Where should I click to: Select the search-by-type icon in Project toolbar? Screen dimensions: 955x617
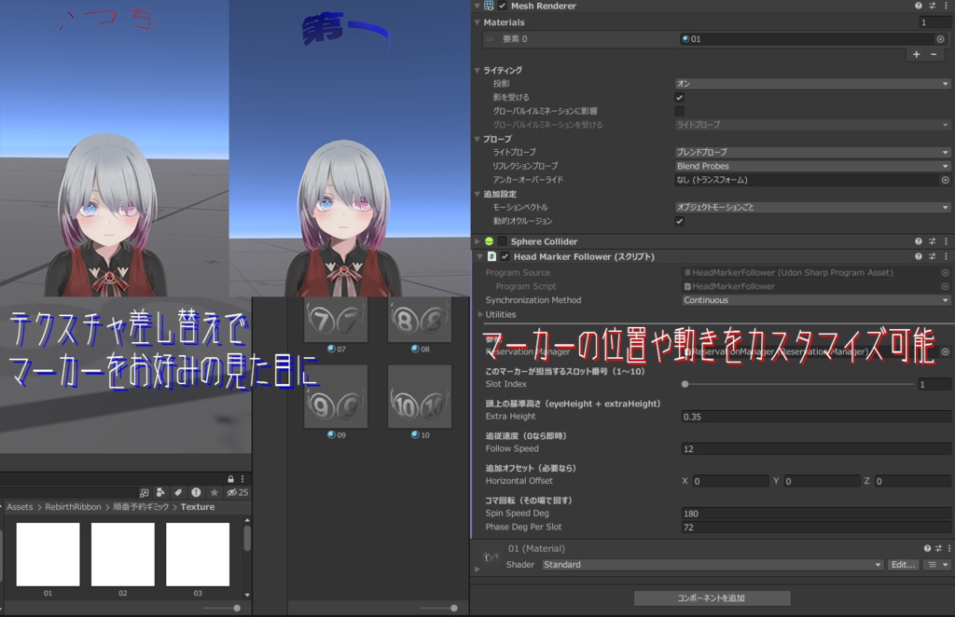point(159,492)
